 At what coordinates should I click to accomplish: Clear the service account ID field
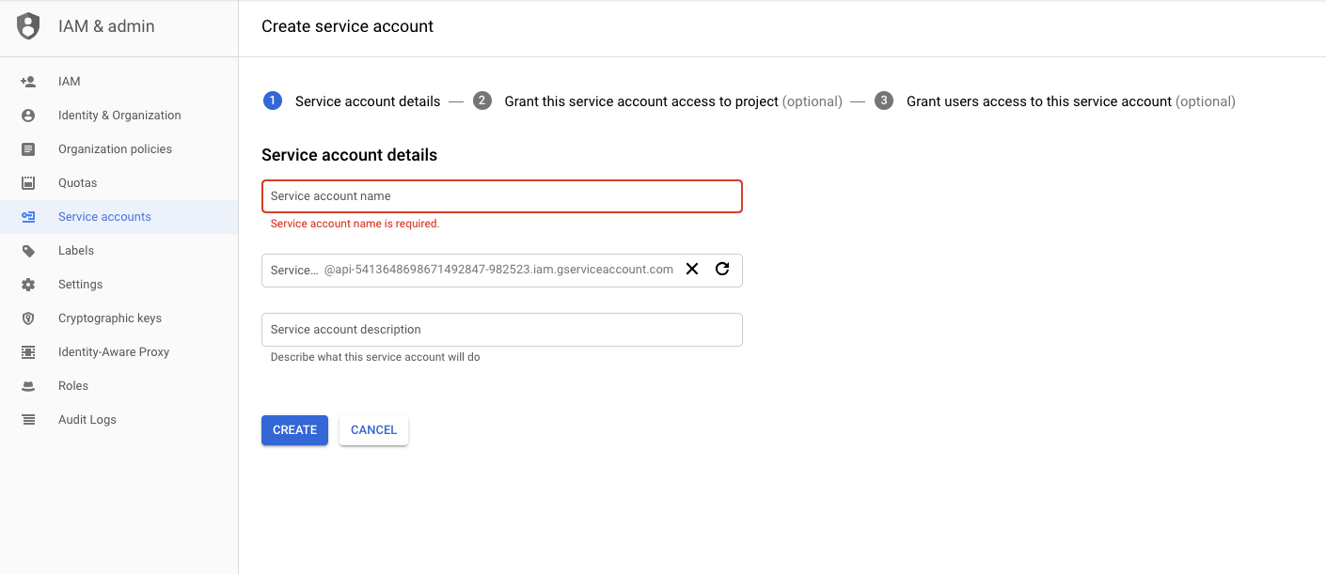(692, 269)
